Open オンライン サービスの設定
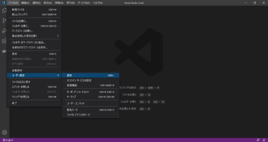 coord(91,80)
